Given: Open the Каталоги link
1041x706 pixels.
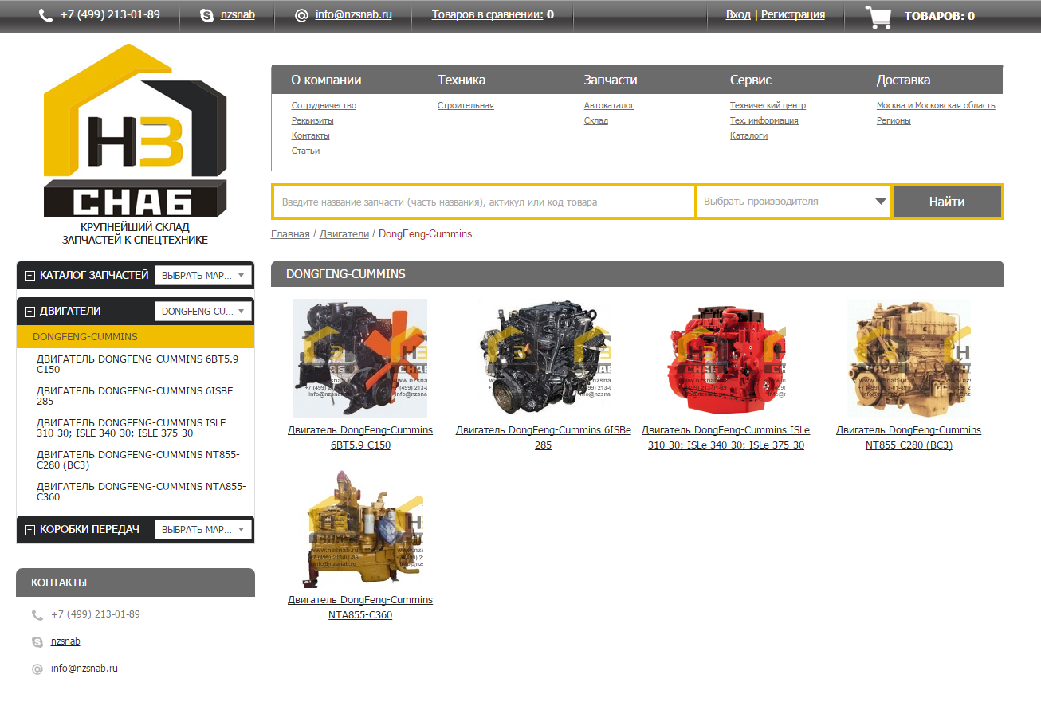Looking at the screenshot, I should tap(748, 135).
